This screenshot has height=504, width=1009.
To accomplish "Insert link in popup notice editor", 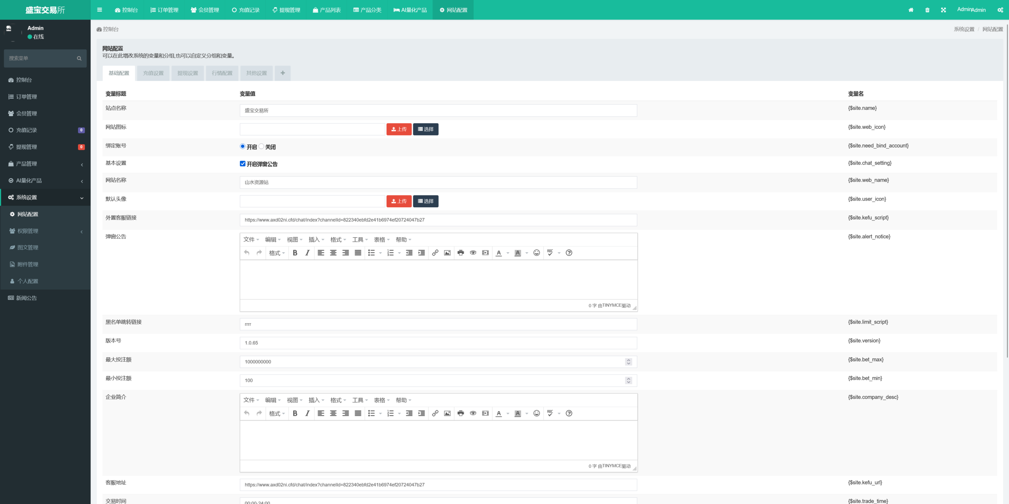I will coord(435,253).
